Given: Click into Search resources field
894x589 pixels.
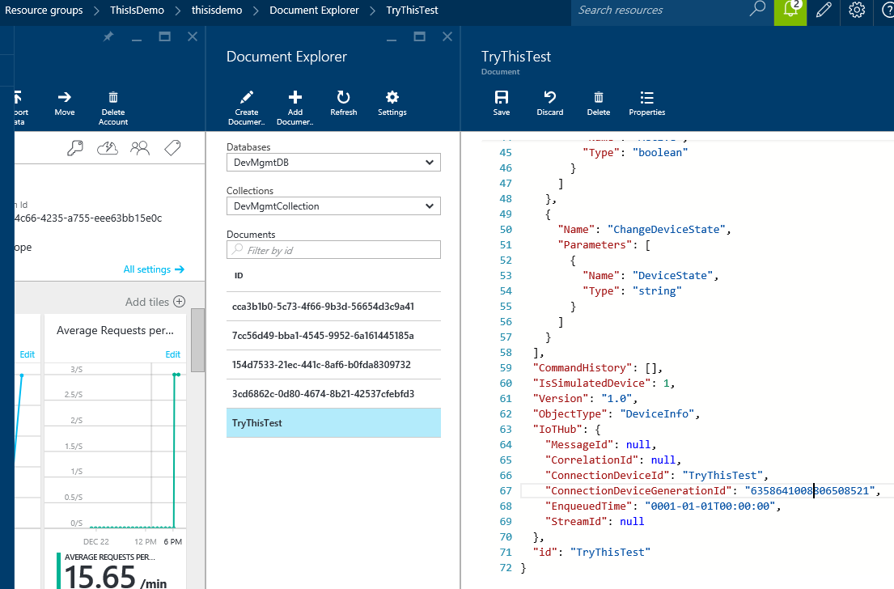Looking at the screenshot, I should 661,11.
